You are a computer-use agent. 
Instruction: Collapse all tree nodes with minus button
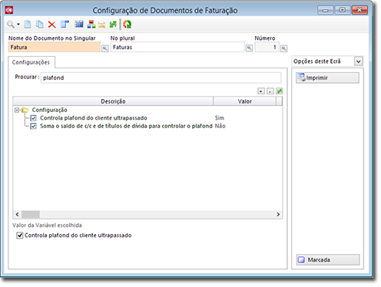click(270, 91)
